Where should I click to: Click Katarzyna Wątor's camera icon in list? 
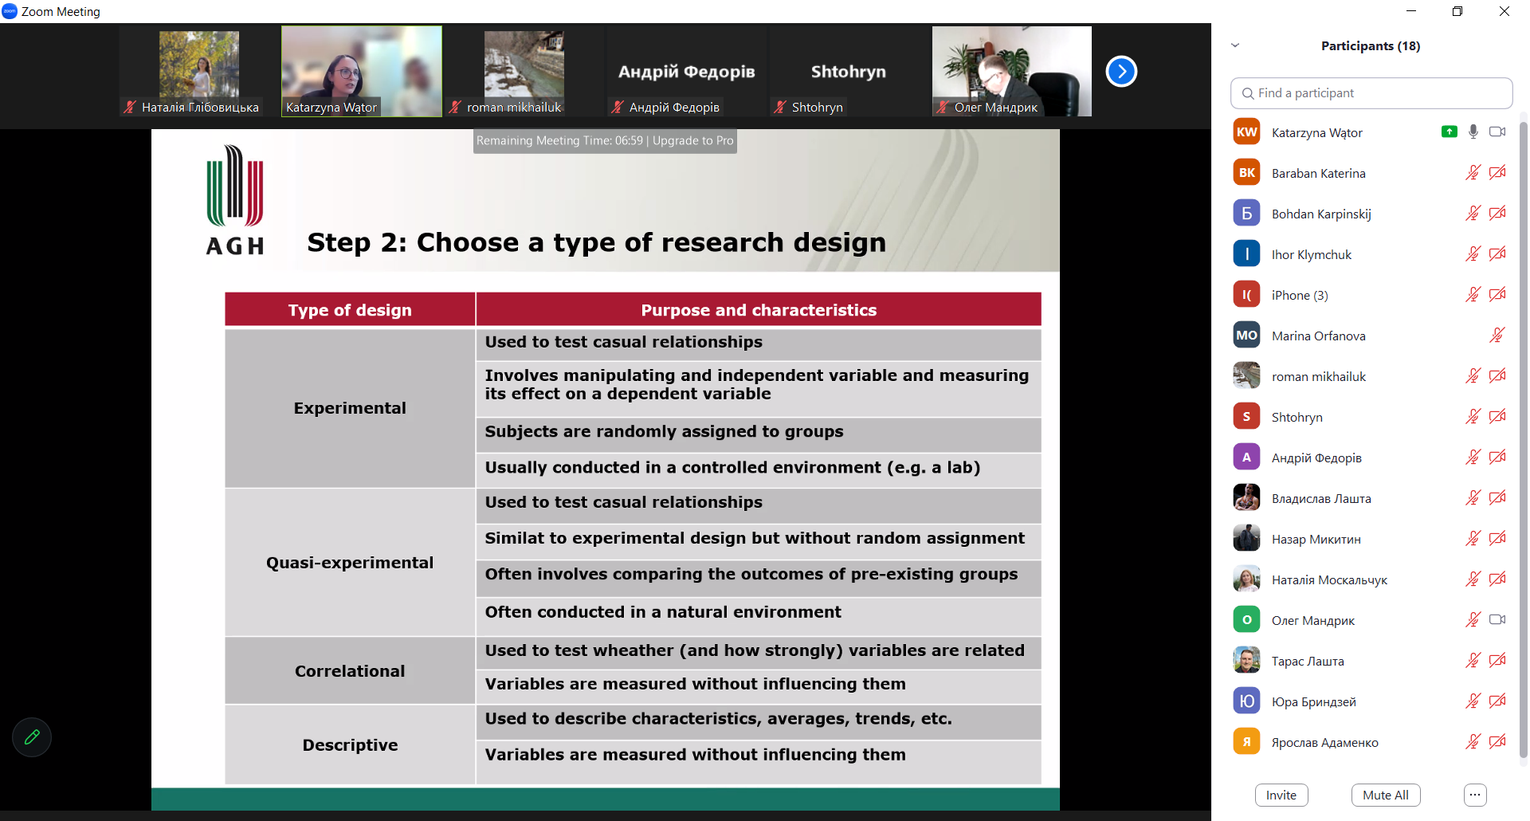click(x=1497, y=132)
